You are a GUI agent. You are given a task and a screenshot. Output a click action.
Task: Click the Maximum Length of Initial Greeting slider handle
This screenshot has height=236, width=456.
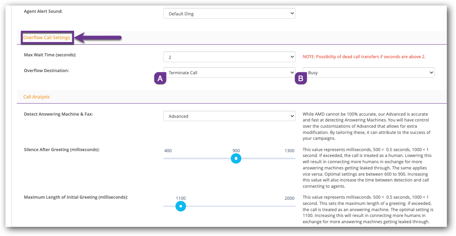point(181,206)
